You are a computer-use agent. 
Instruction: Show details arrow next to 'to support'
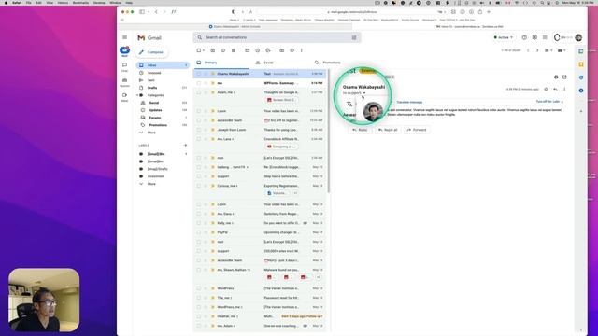[x=364, y=93]
